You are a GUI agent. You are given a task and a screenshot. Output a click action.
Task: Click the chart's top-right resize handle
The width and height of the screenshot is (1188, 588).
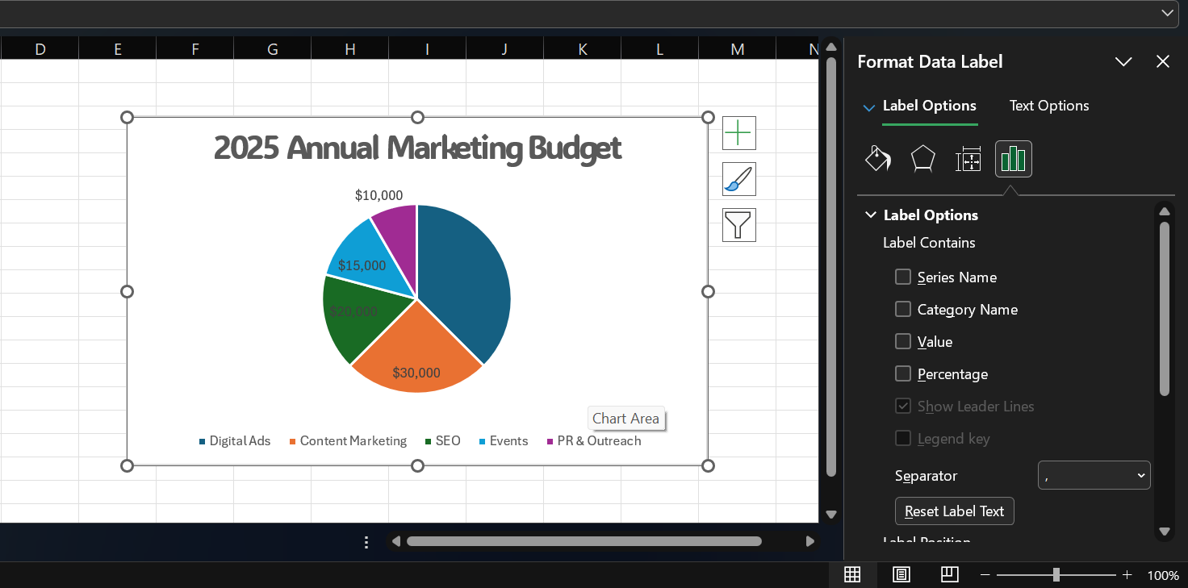click(x=708, y=118)
